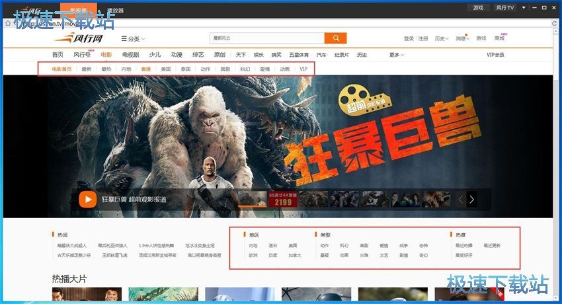
Task: Filter by 战争 under 类型
Action: tap(403, 246)
